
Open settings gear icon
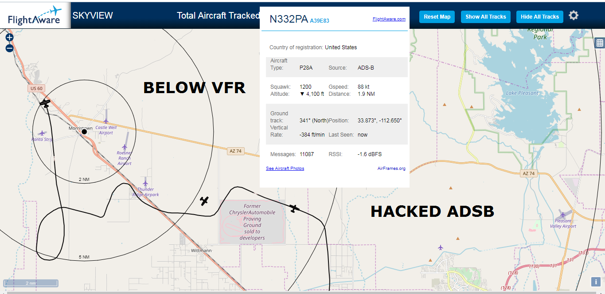coord(574,16)
